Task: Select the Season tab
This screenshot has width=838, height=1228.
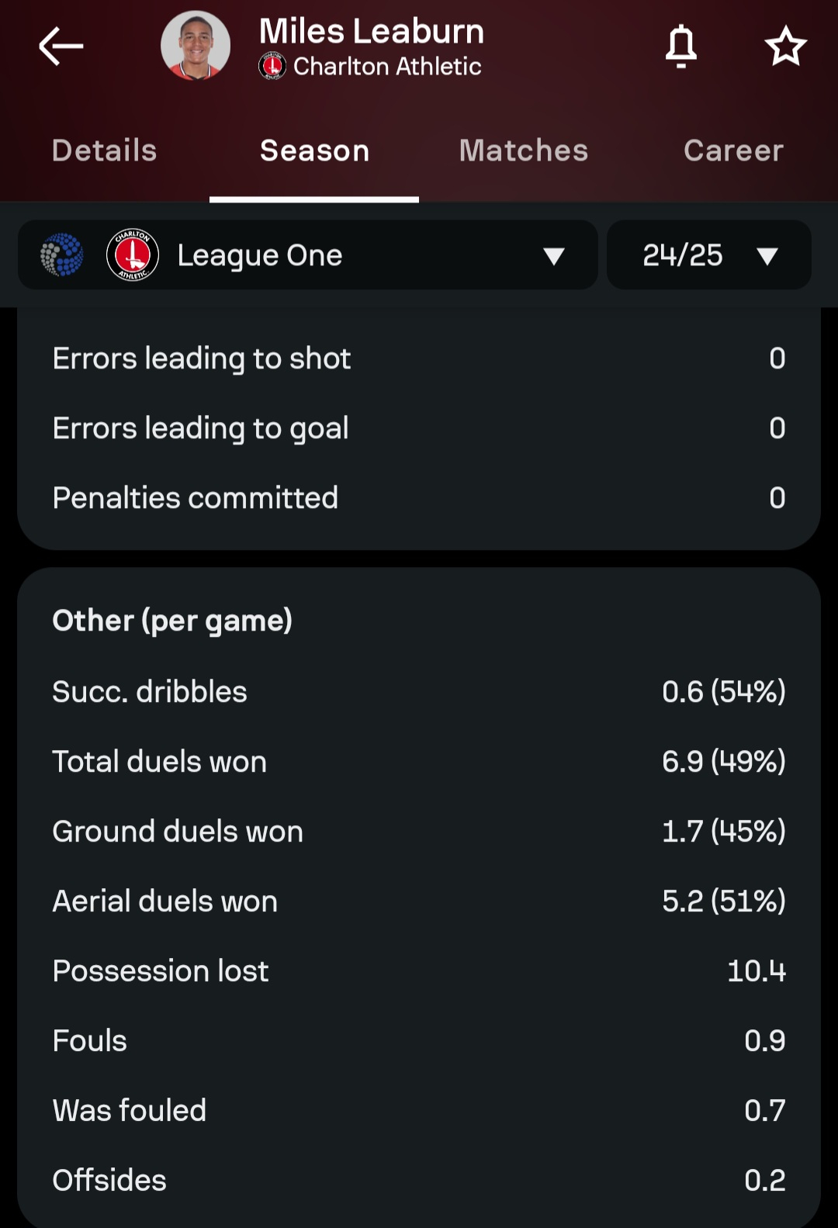Action: (x=314, y=150)
